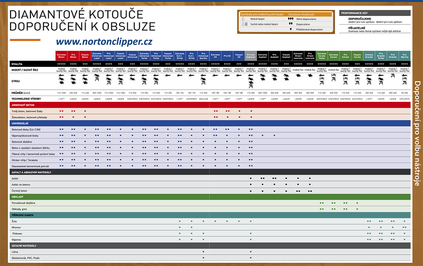Click the Pro Beton column header
Image resolution: width=423 pixels, height=266 pixels.
[x=73, y=55]
